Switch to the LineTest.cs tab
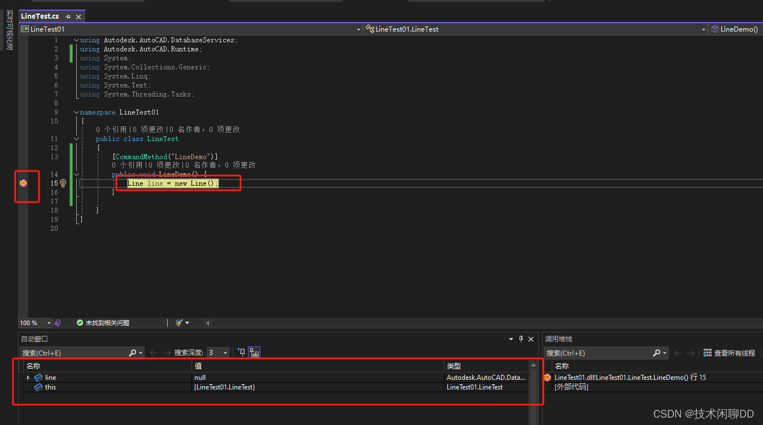 (40, 16)
